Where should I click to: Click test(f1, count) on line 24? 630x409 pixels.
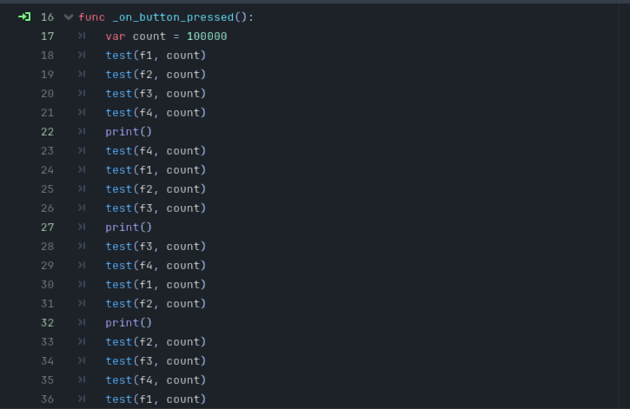[156, 170]
